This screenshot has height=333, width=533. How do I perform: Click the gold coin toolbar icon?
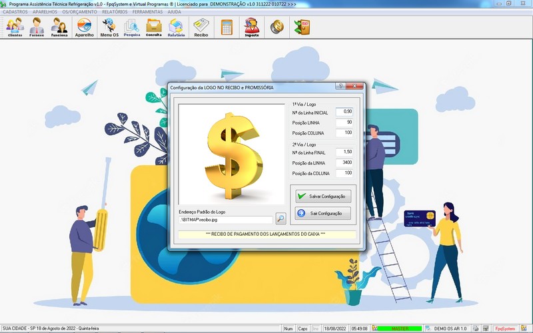tap(276, 27)
